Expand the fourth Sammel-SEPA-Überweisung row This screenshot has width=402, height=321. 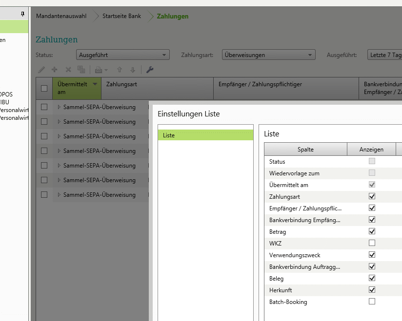point(59,151)
